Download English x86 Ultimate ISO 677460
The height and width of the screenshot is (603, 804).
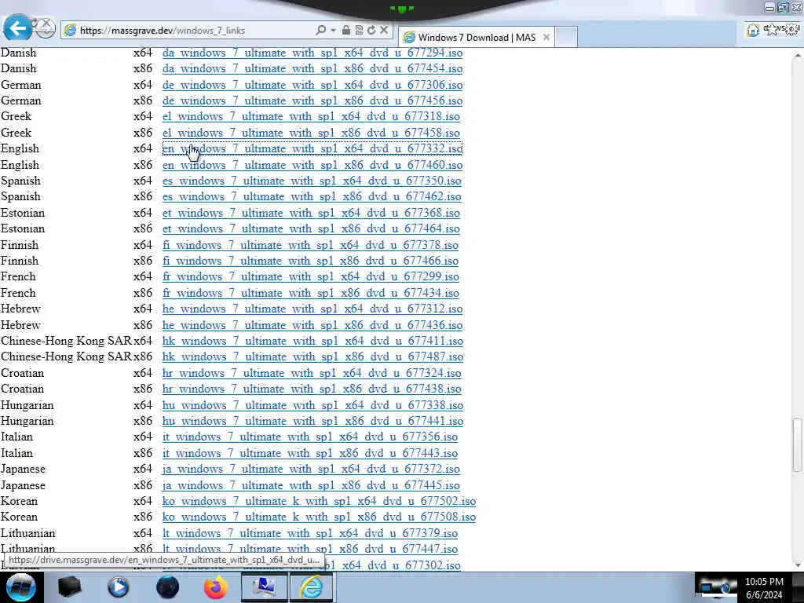(312, 165)
